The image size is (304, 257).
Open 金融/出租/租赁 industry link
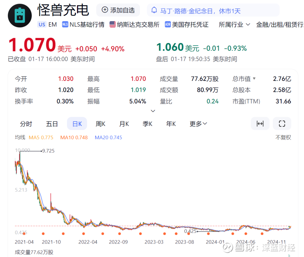pos(280,25)
